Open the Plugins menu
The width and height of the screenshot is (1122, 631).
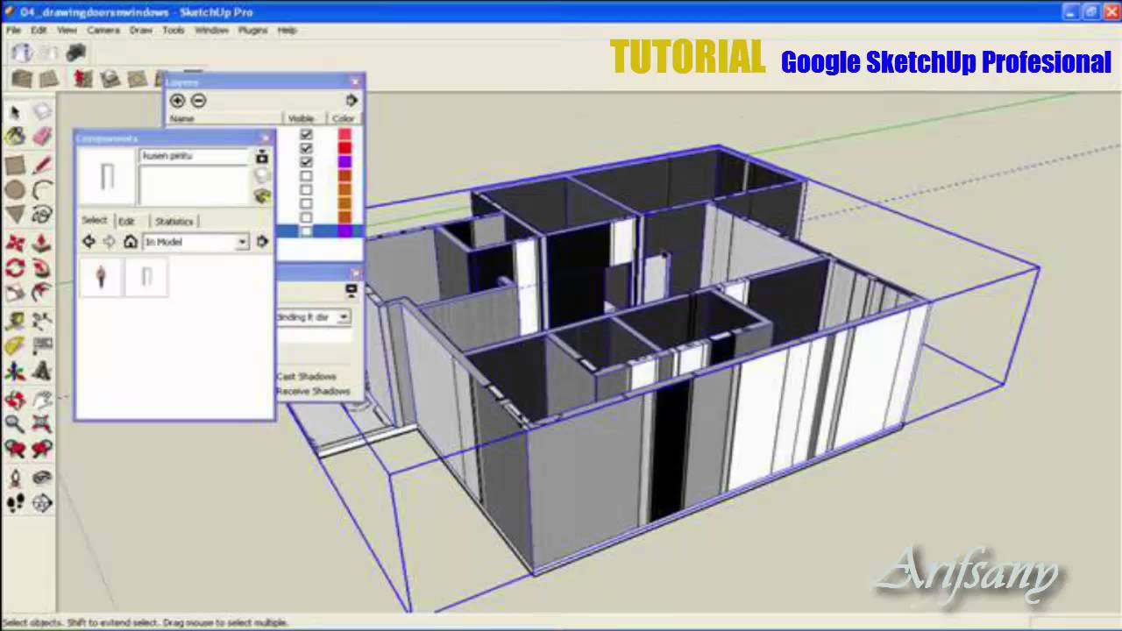[252, 30]
